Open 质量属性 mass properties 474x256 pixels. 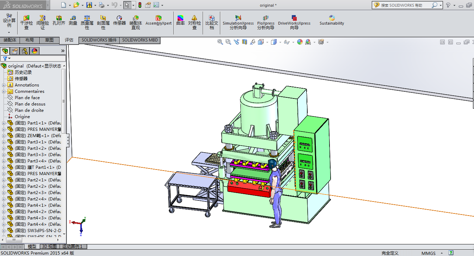[87, 22]
